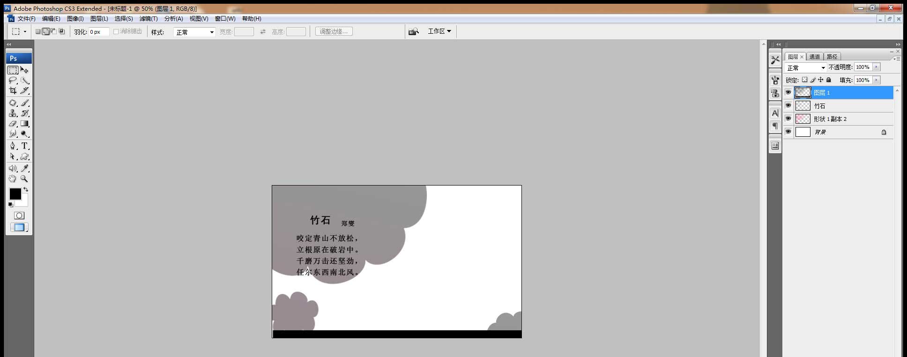Select the Gradient tool
907x357 pixels.
[25, 124]
